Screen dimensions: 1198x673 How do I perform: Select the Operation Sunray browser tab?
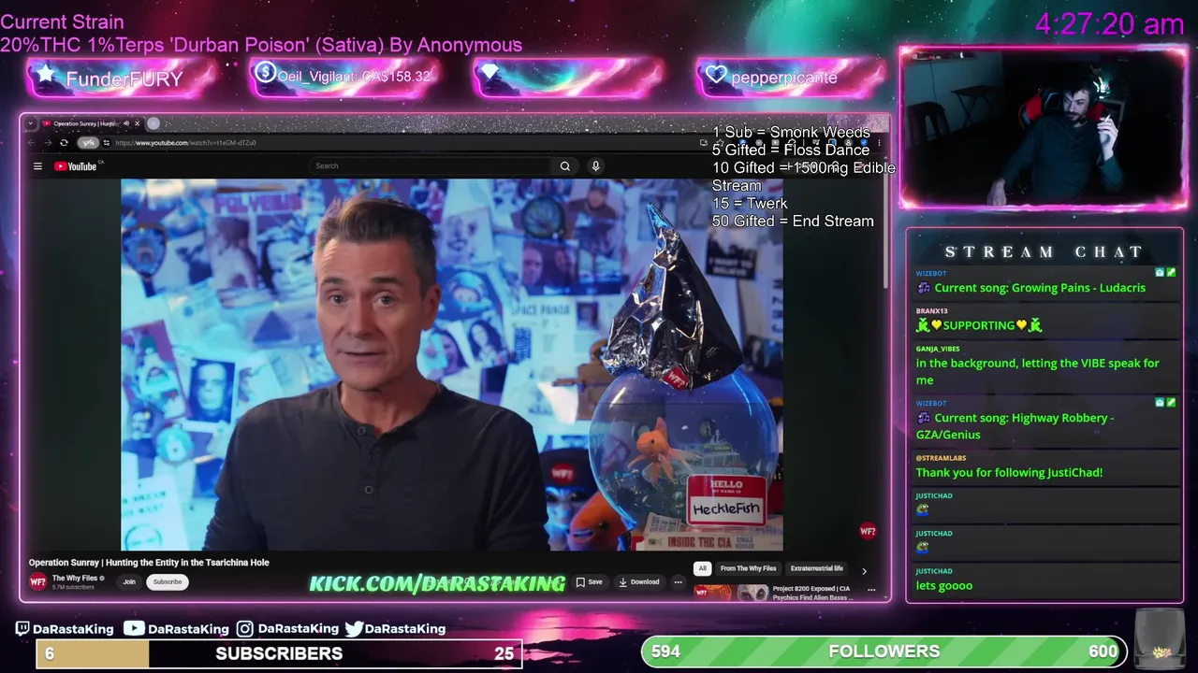pos(84,123)
